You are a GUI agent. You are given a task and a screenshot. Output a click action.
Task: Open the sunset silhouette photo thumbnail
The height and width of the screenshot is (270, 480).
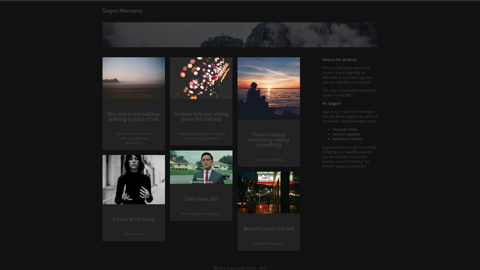pyautogui.click(x=269, y=88)
